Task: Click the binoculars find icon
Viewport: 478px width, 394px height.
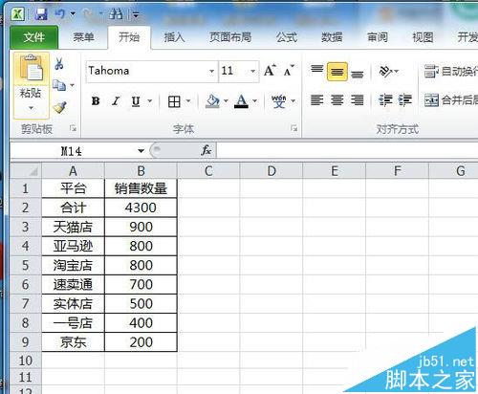Action: coord(116,14)
